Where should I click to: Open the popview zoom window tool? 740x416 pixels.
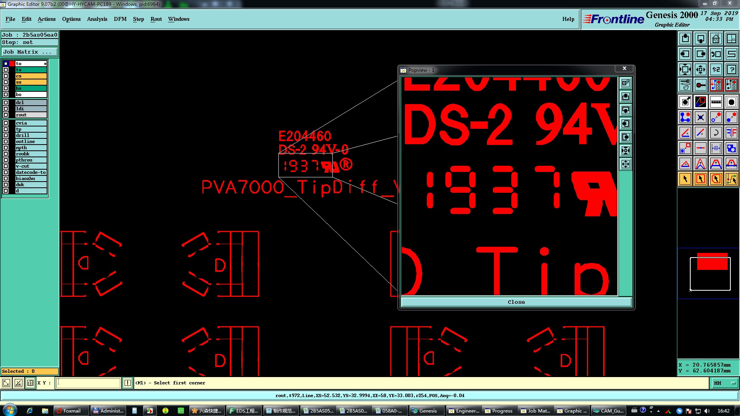click(x=701, y=102)
